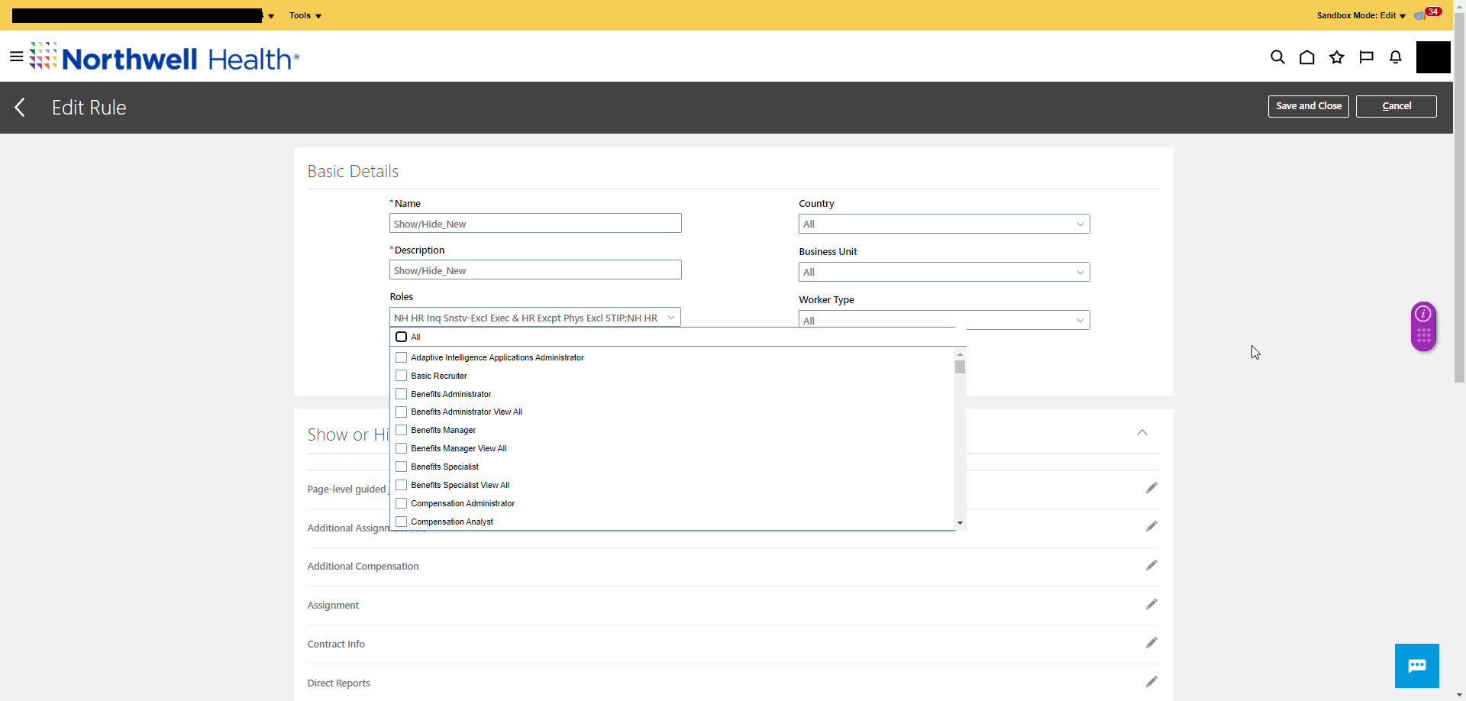1466x701 pixels.
Task: Launch the chat widget at bottom right
Action: (1417, 665)
